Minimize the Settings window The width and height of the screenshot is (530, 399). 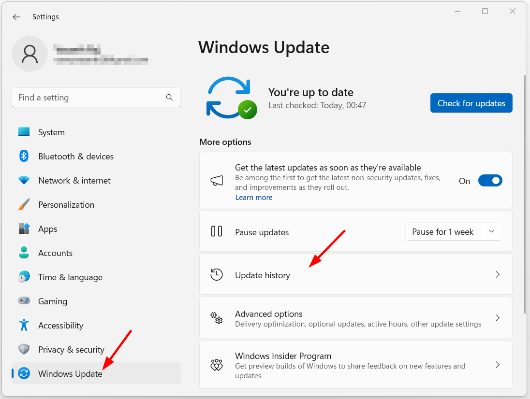pos(457,11)
